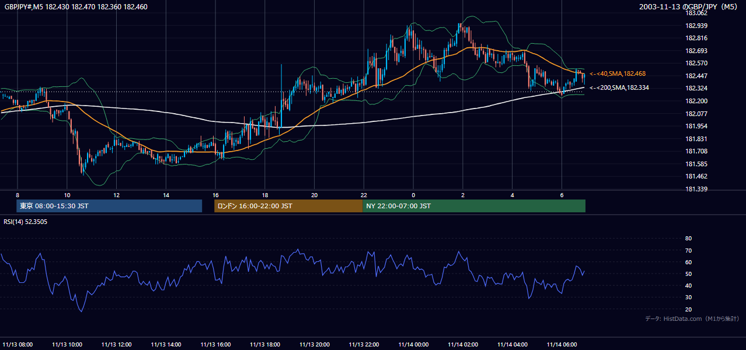746x350 pixels.
Task: Select the Tokyo 08:00-15:30 JST session bar
Action: [x=109, y=206]
